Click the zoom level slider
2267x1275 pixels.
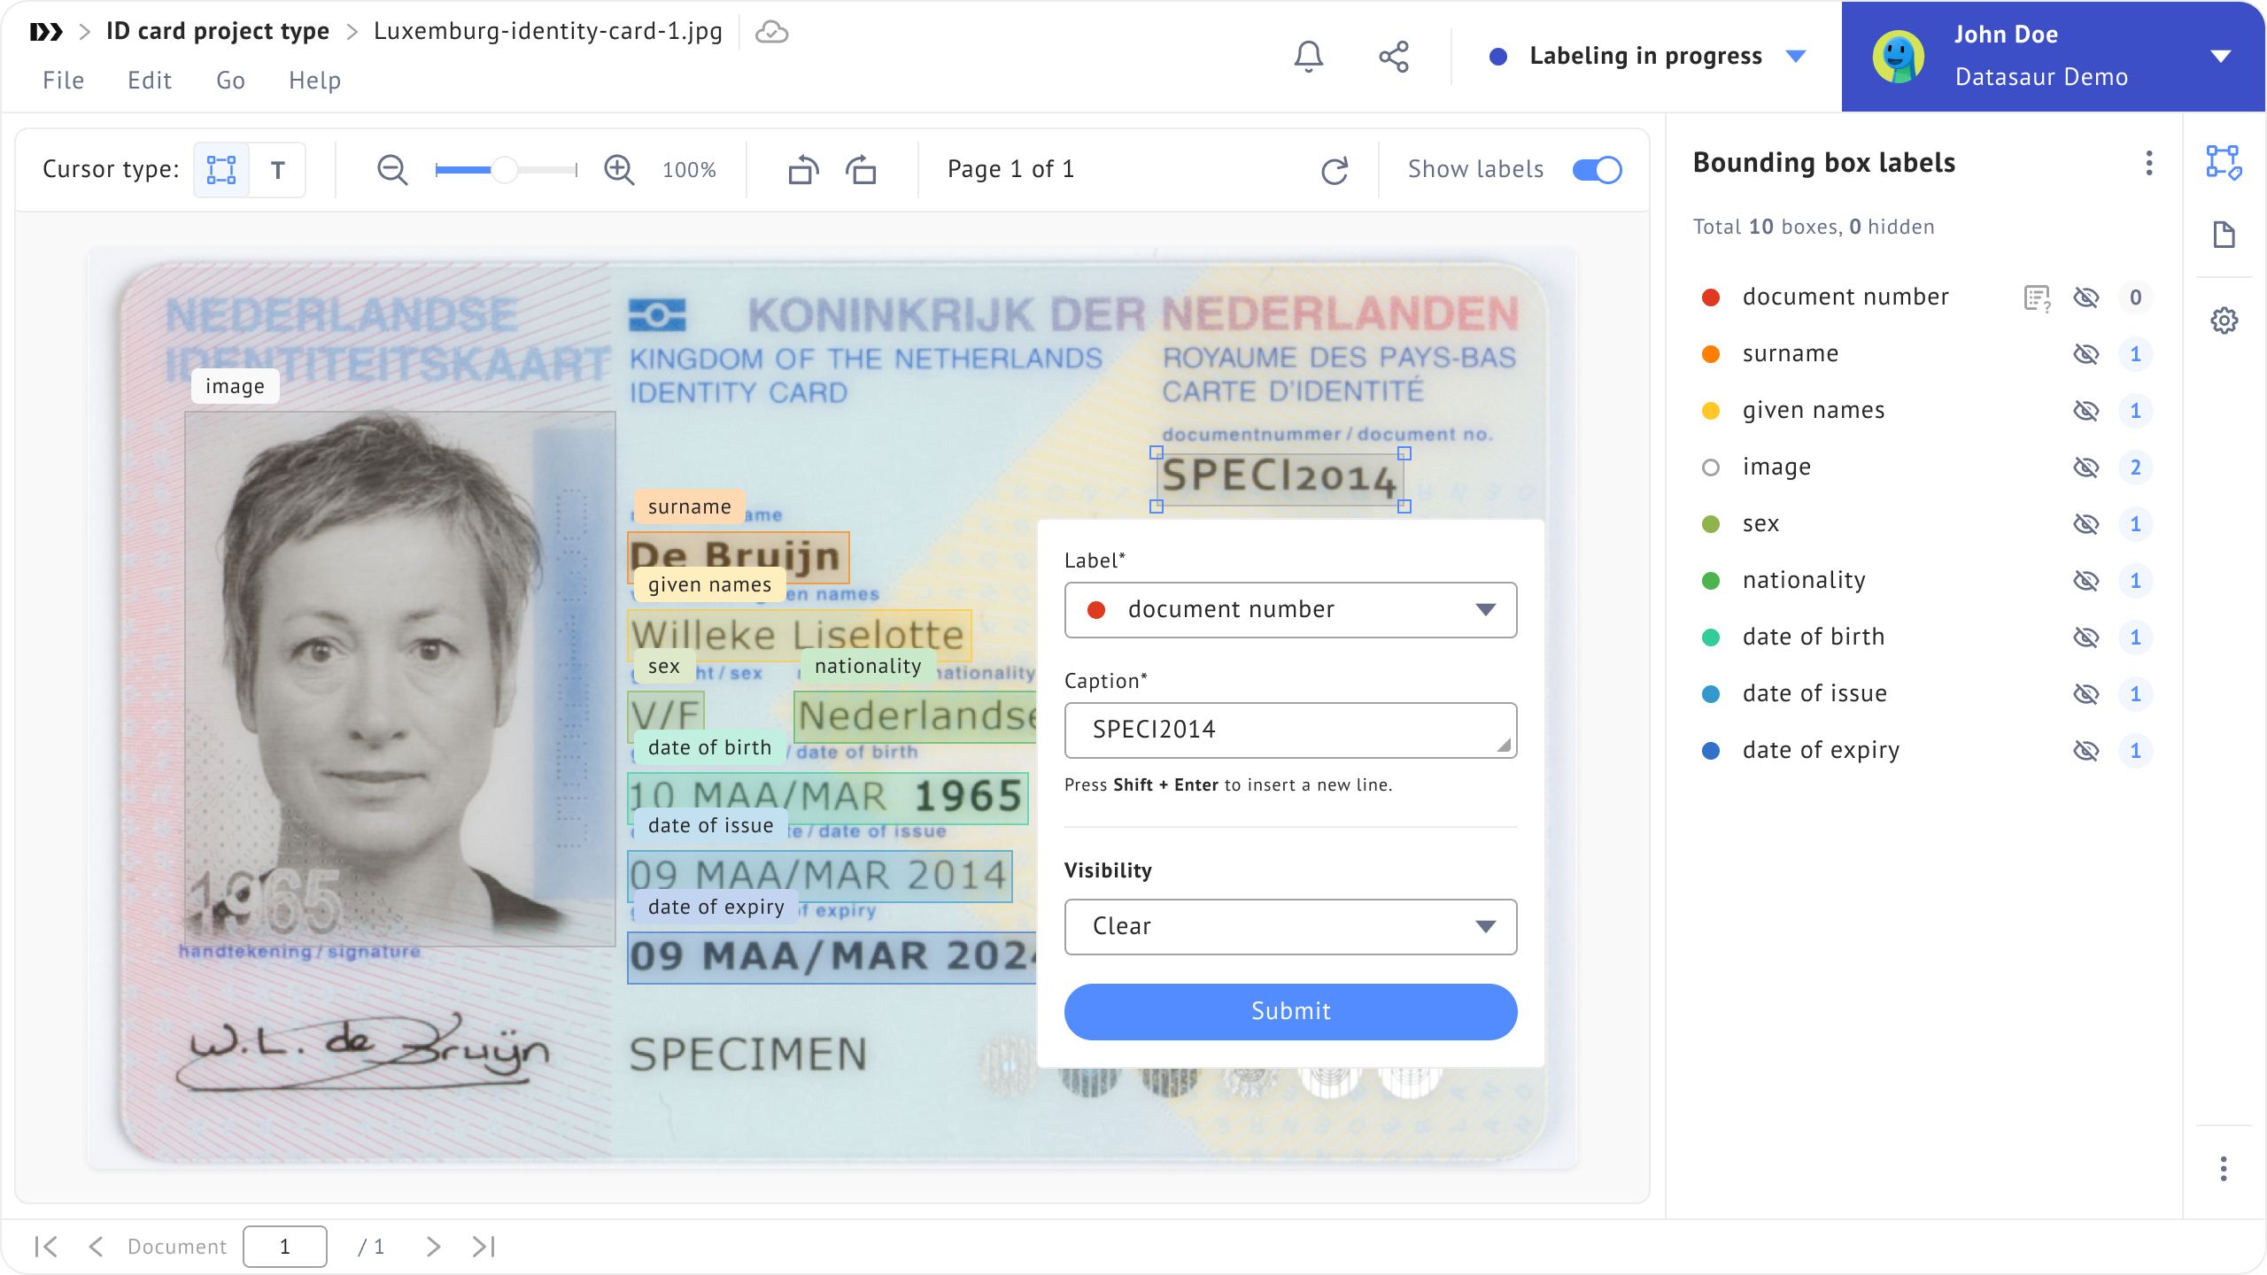[505, 169]
